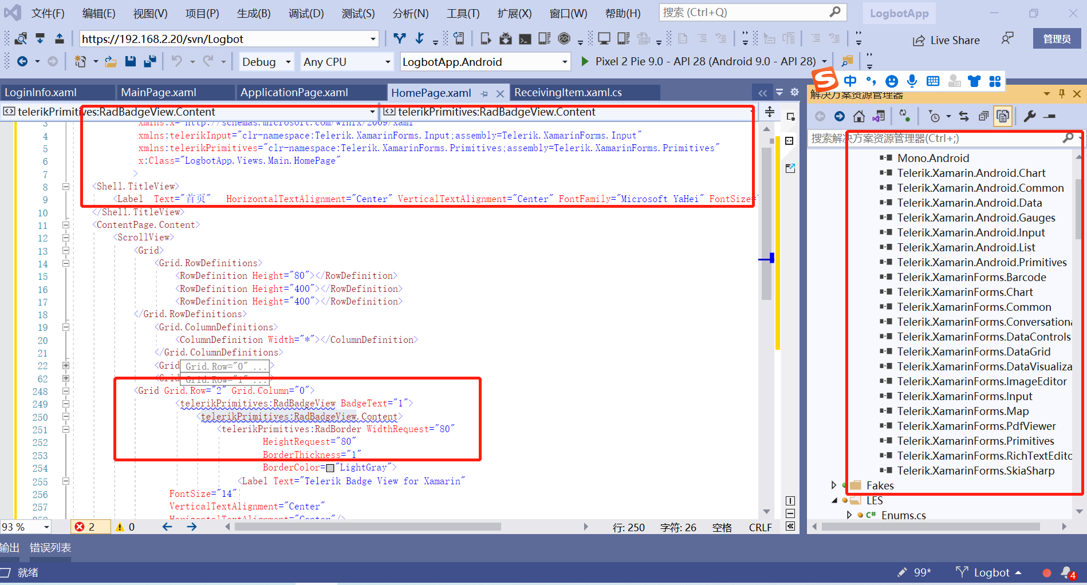The image size is (1087, 585).
Task: Click the Live Share button
Action: 946,40
